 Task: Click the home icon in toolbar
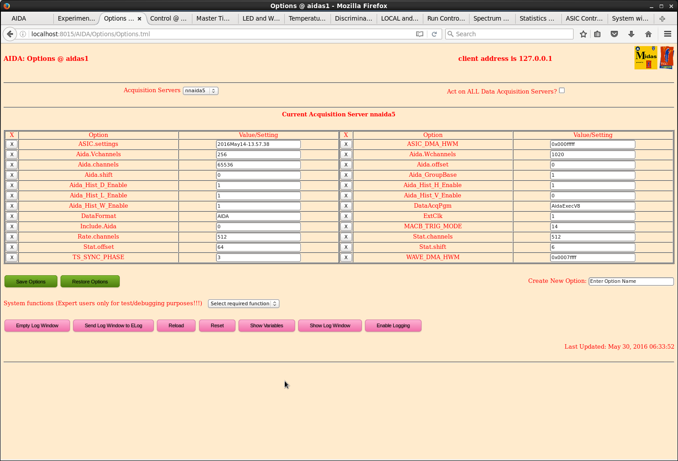coord(648,34)
